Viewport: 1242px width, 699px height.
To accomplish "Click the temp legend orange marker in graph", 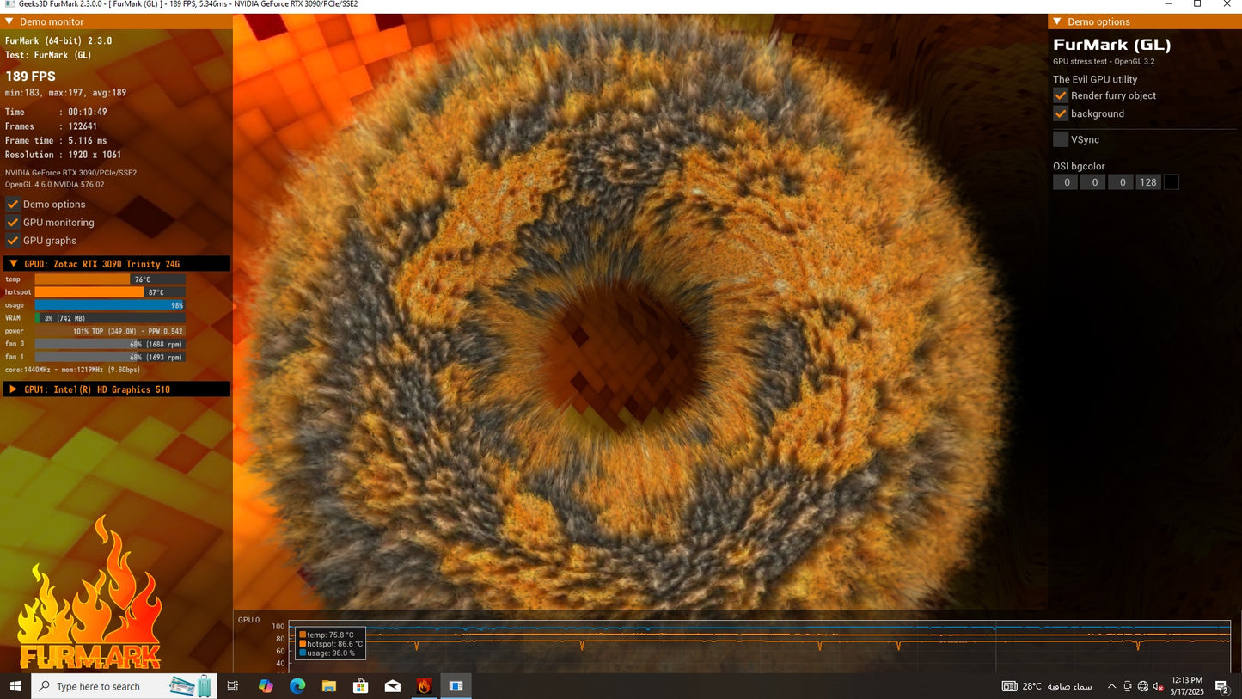I will click(303, 635).
